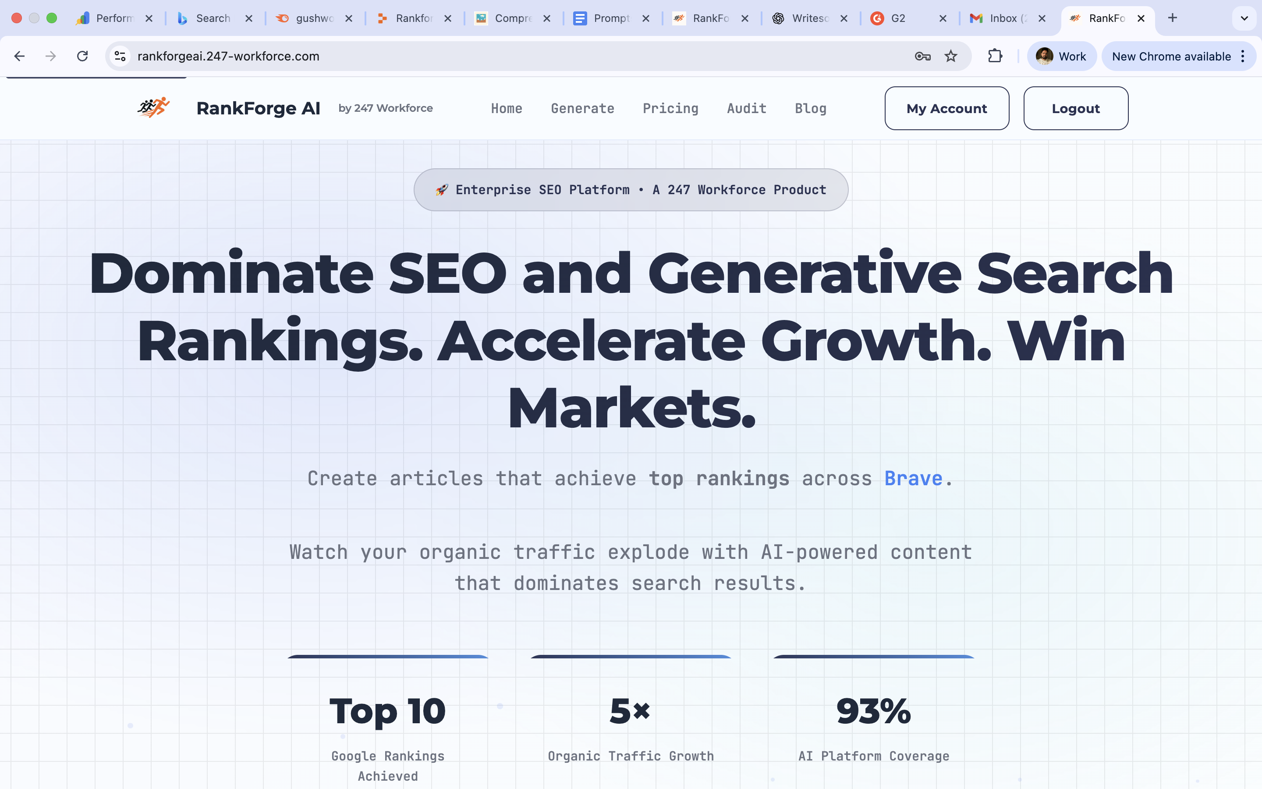
Task: Open the Blog navigation link
Action: [x=810, y=109]
